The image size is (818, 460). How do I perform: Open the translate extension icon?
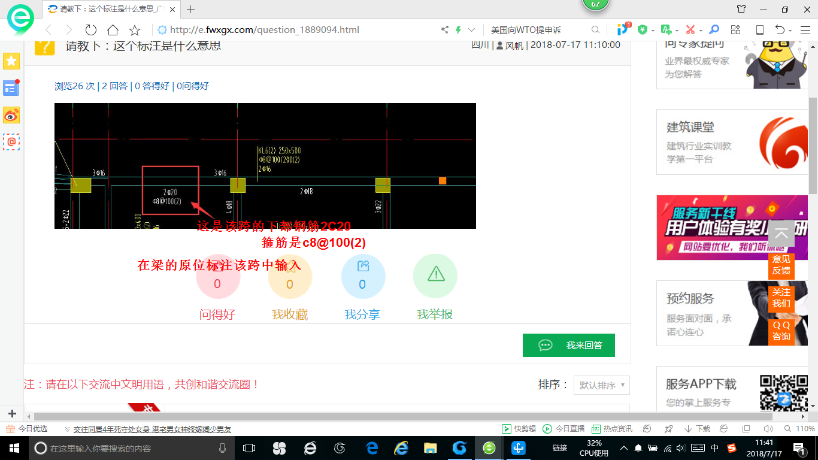666,30
